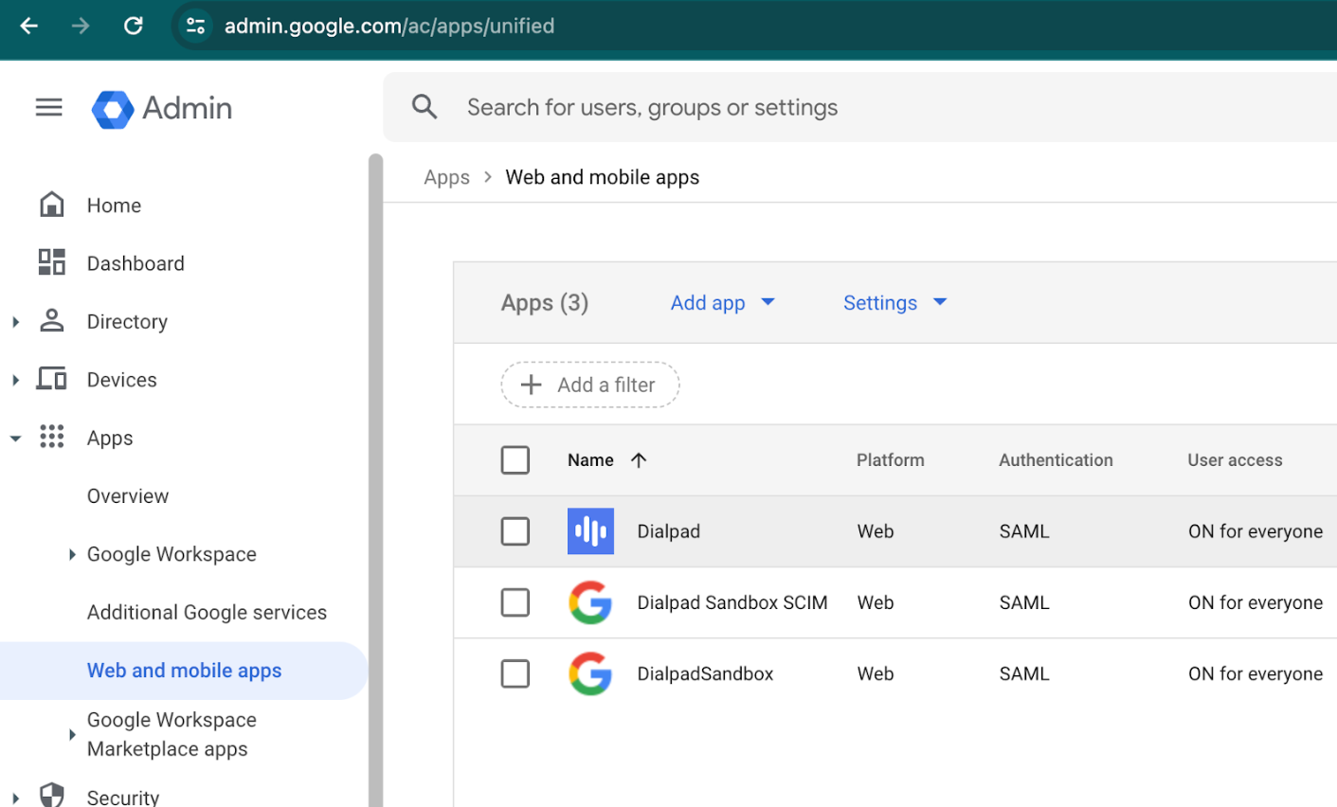
Task: Click Web in the DialpadSandbox row
Action: point(876,673)
